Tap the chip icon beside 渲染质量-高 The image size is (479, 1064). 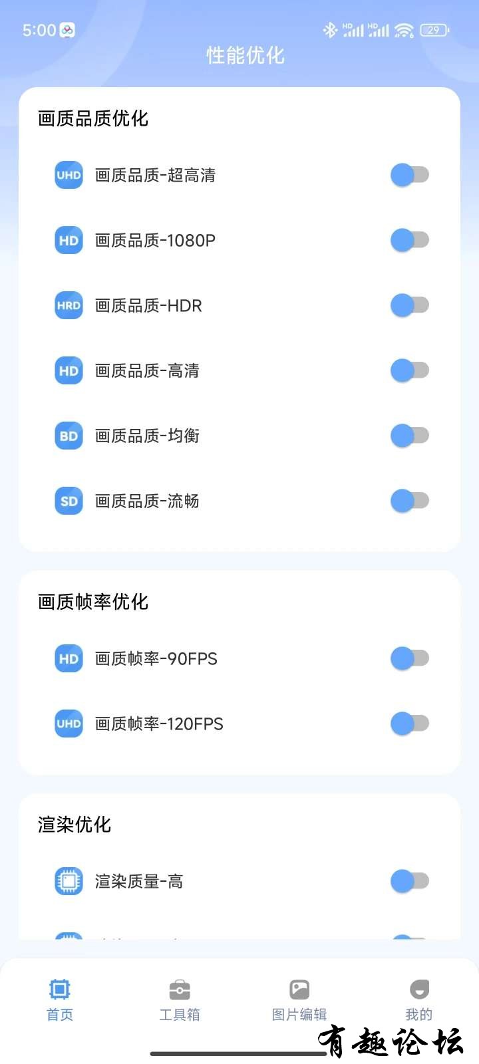click(69, 881)
